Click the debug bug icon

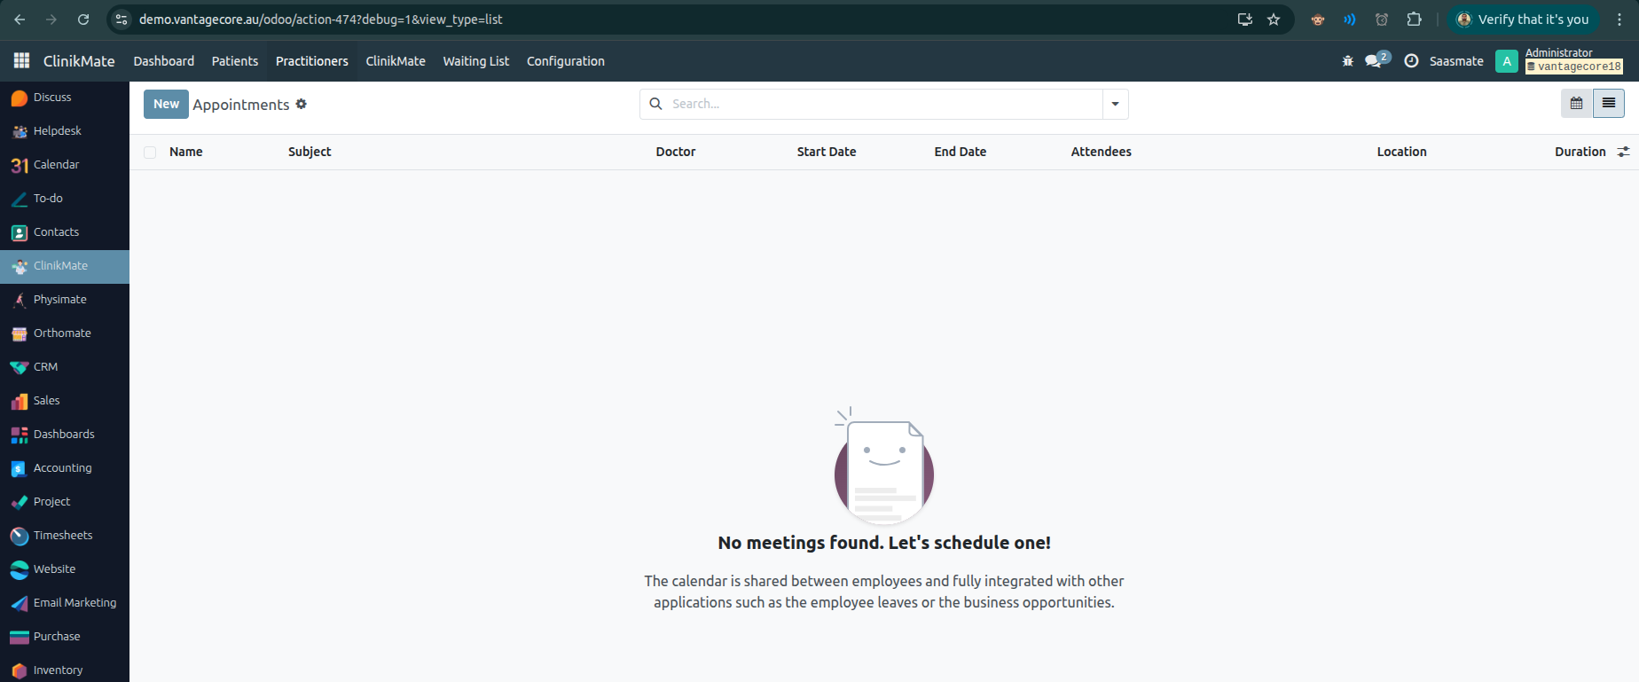click(1347, 61)
